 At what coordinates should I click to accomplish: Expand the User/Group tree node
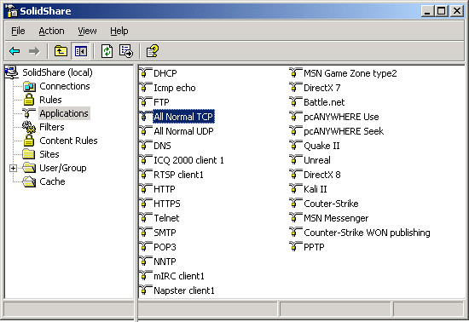[13, 168]
